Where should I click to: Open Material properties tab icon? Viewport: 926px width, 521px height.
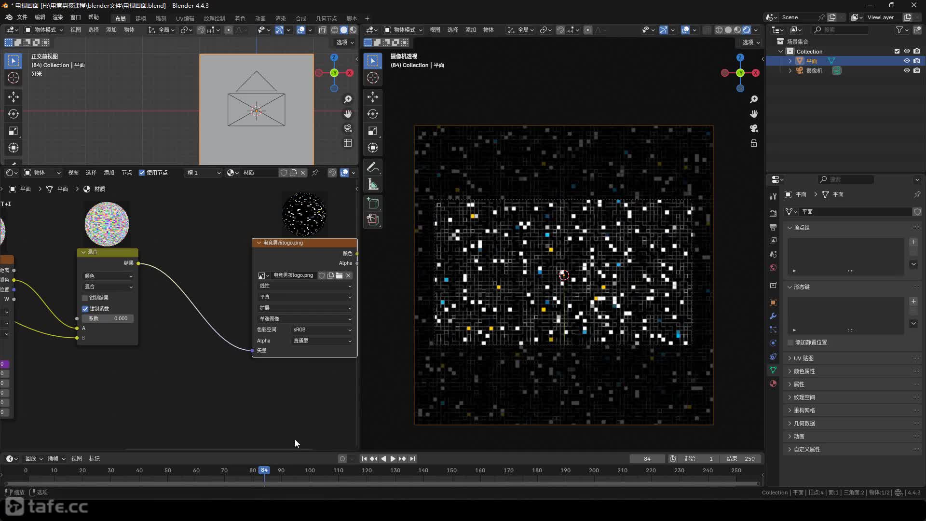coord(773,384)
